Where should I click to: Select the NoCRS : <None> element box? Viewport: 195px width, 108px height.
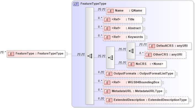click(x=147, y=64)
